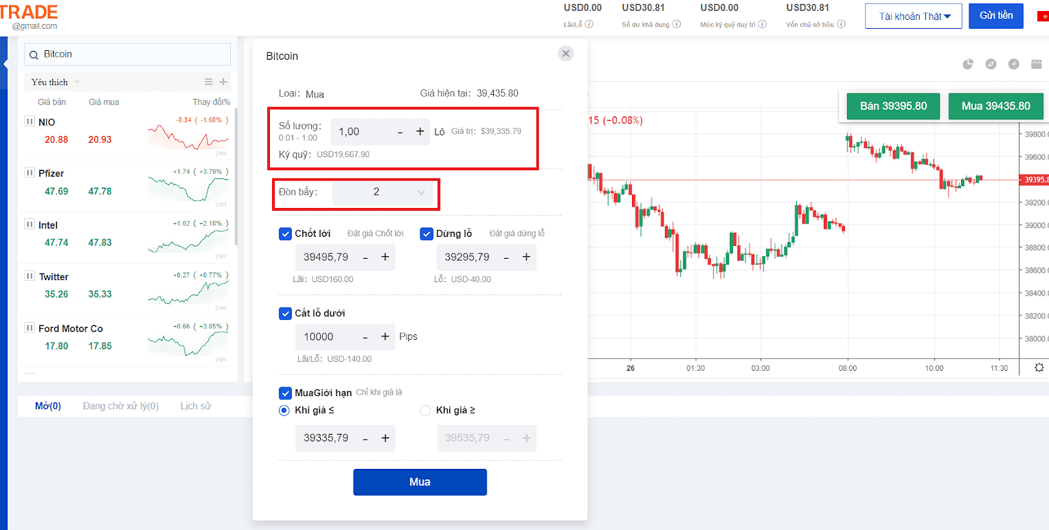This screenshot has height=530, width=1049.
Task: Expand the Đòn bẩy leverage dropdown
Action: [x=384, y=192]
